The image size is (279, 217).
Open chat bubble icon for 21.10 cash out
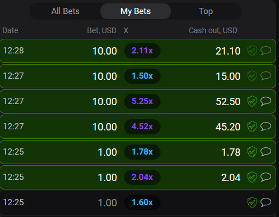point(266,51)
